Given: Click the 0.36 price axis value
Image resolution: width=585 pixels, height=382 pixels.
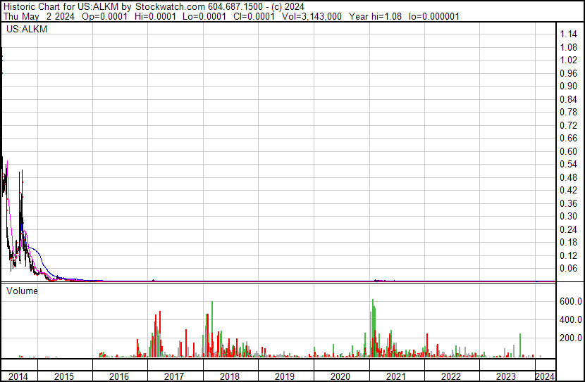Looking at the screenshot, I should (x=569, y=203).
